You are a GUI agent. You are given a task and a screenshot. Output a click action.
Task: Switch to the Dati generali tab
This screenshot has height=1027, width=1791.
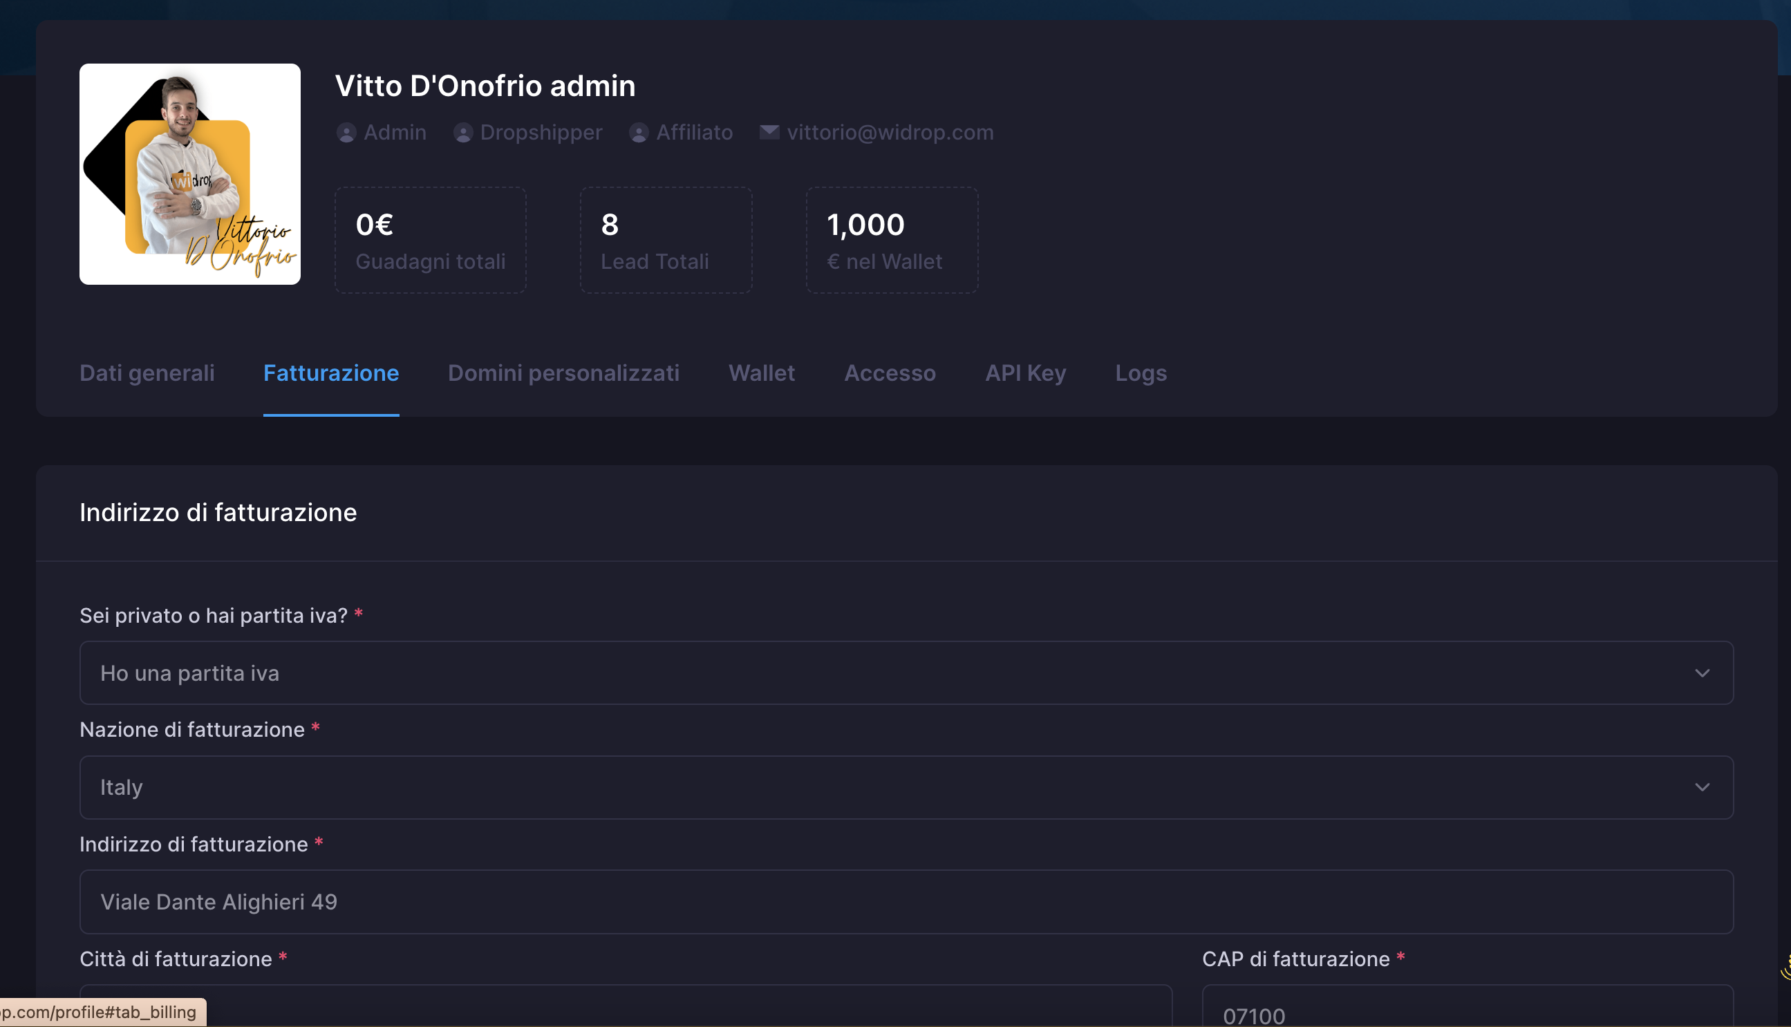147,373
